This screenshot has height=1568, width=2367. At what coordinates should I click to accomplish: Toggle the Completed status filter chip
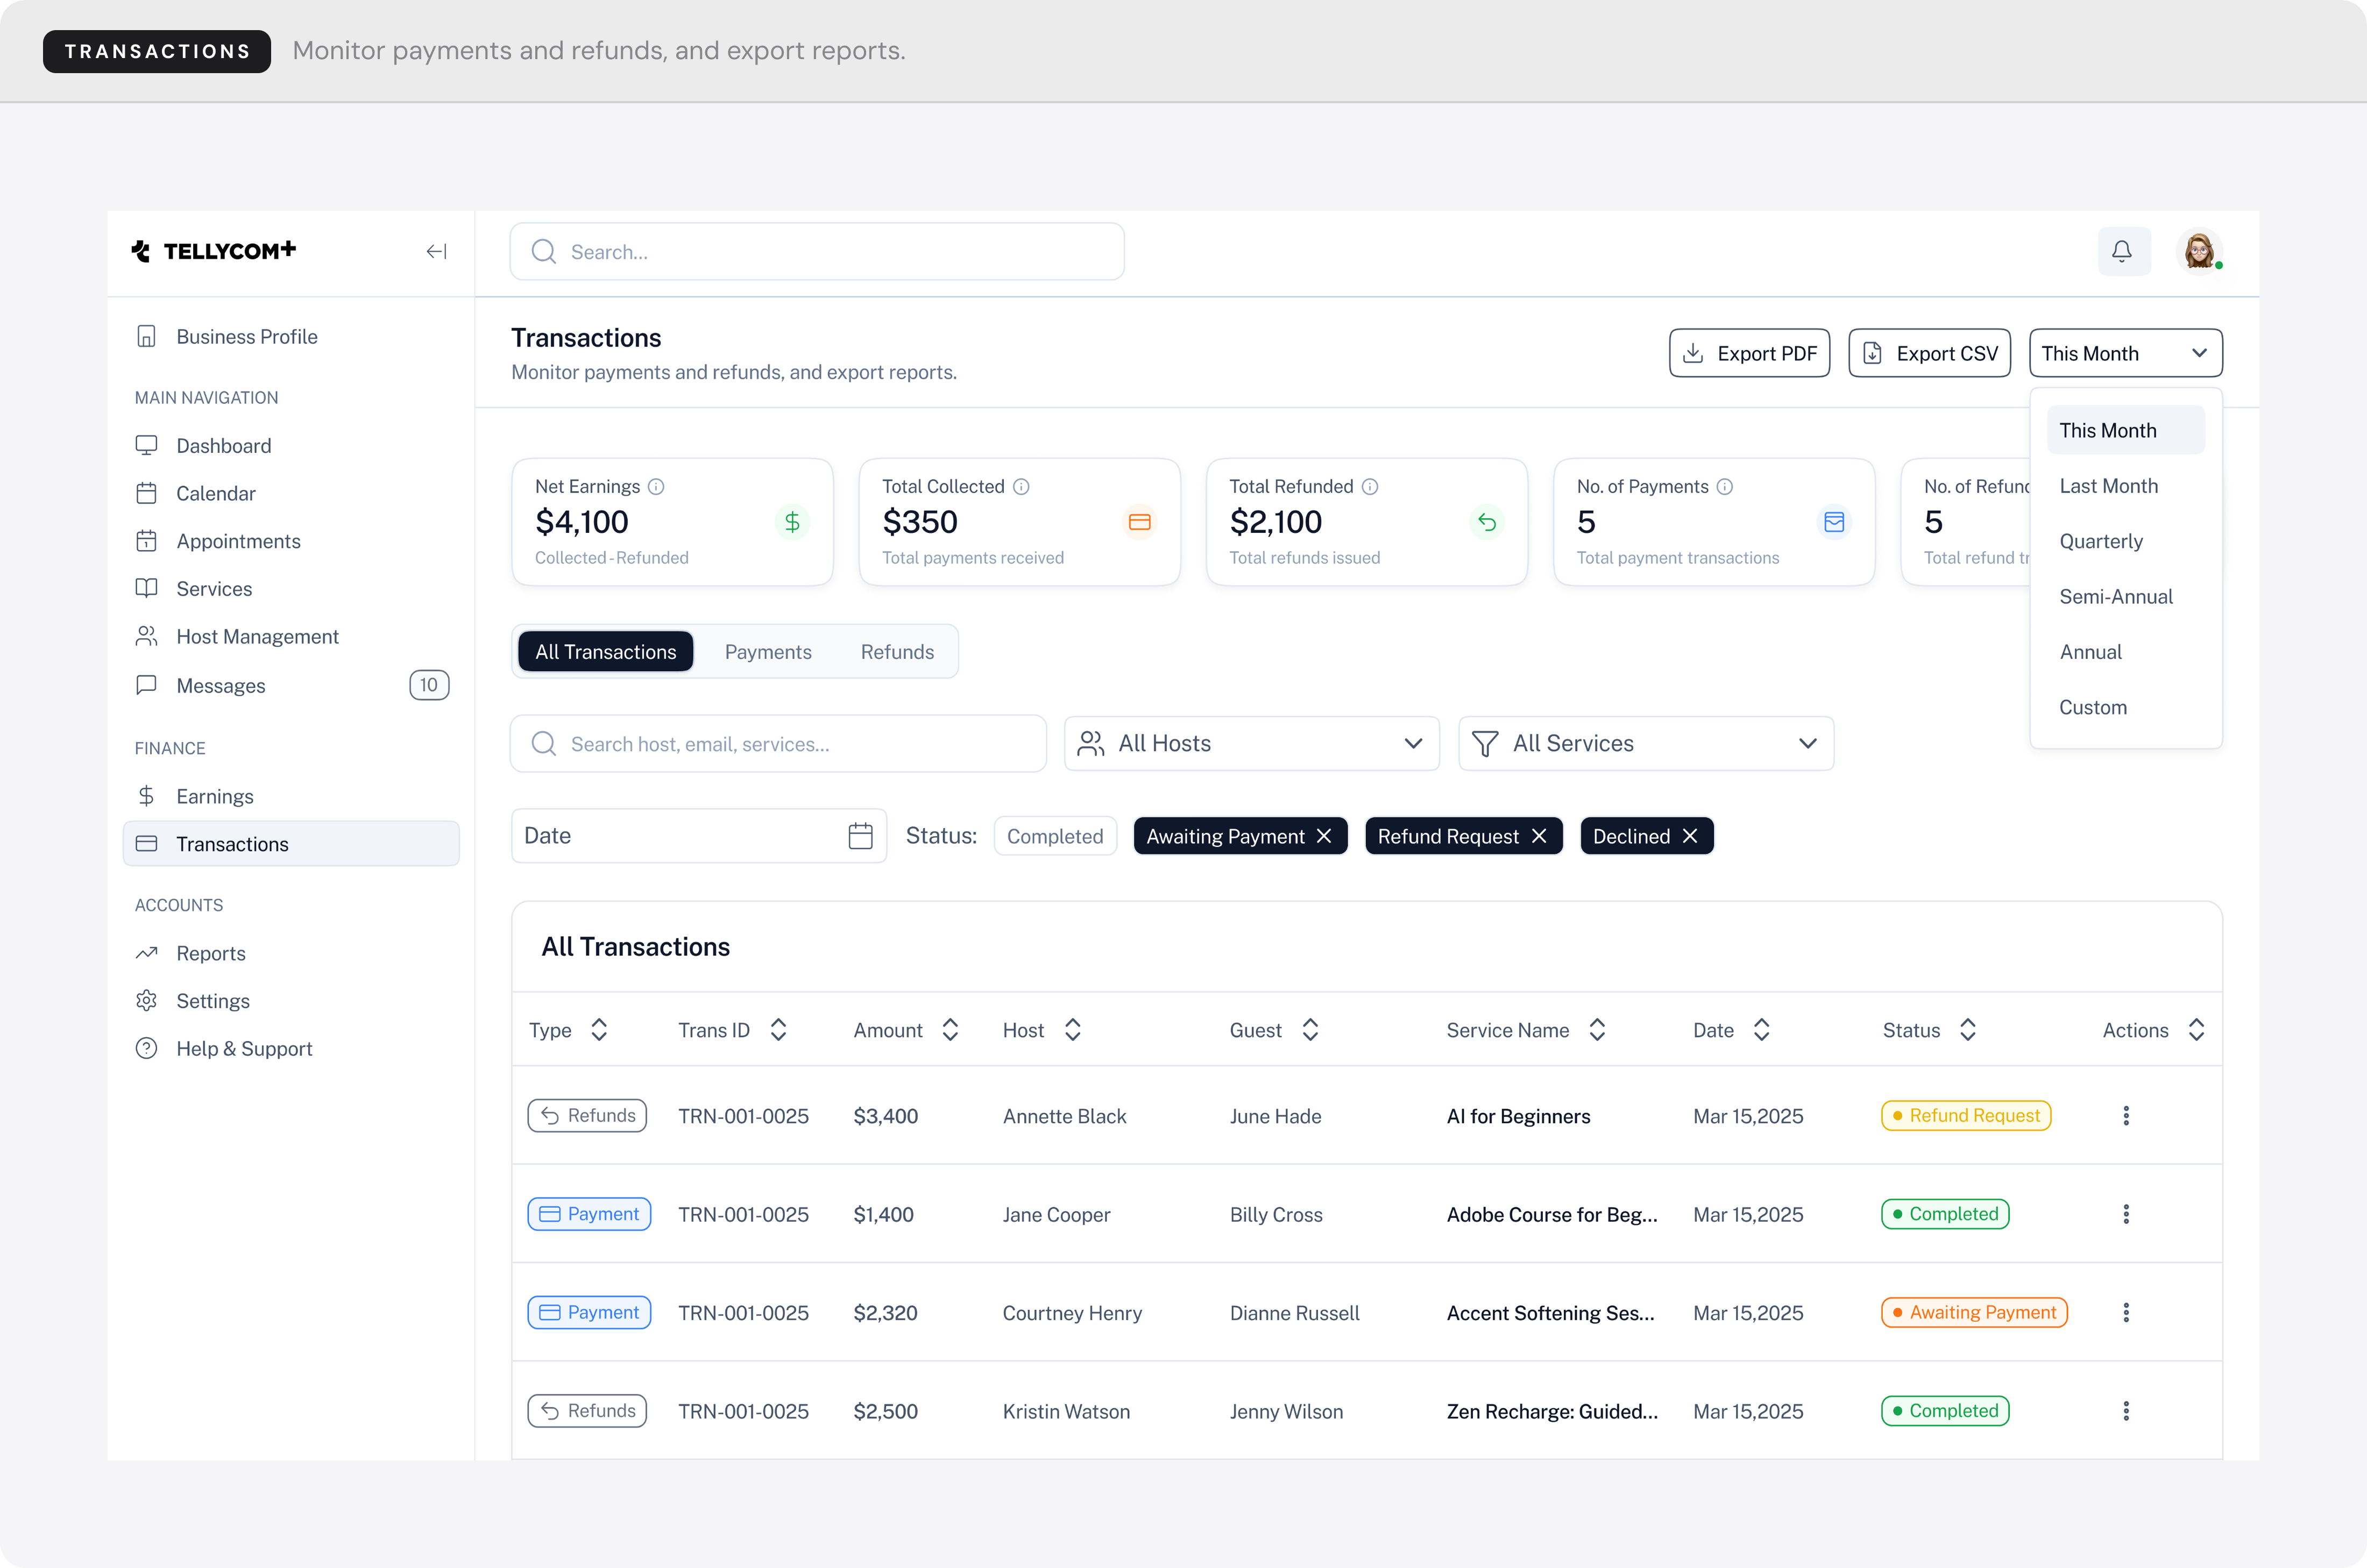1054,836
